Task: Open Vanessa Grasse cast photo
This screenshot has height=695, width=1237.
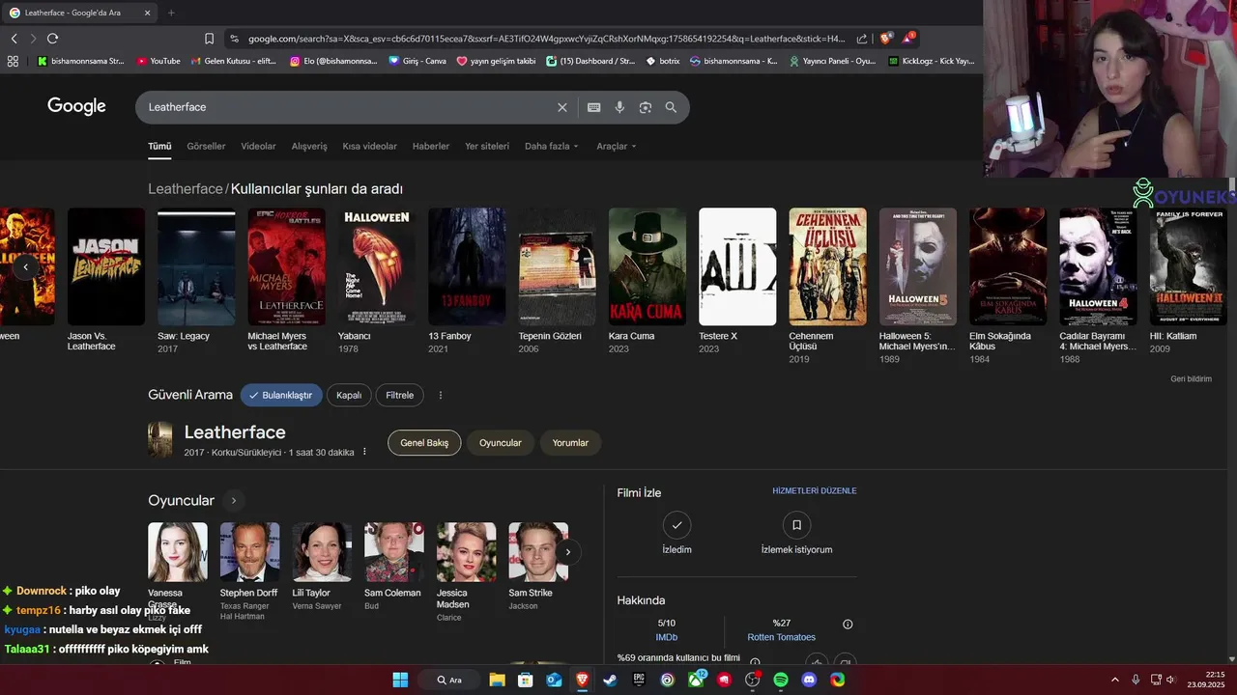Action: pyautogui.click(x=178, y=552)
